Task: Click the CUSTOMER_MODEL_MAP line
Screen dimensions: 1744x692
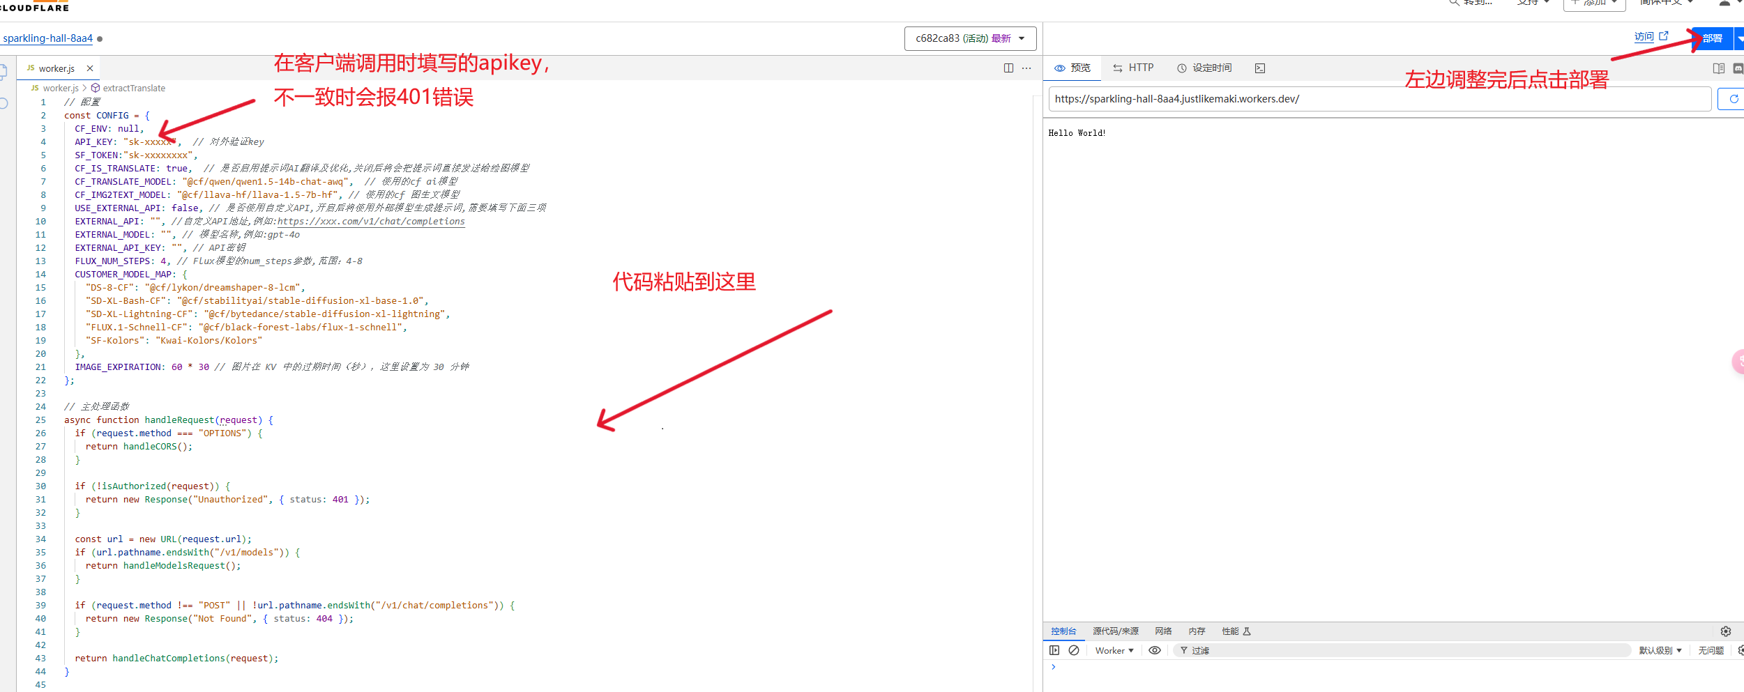Action: [x=131, y=275]
